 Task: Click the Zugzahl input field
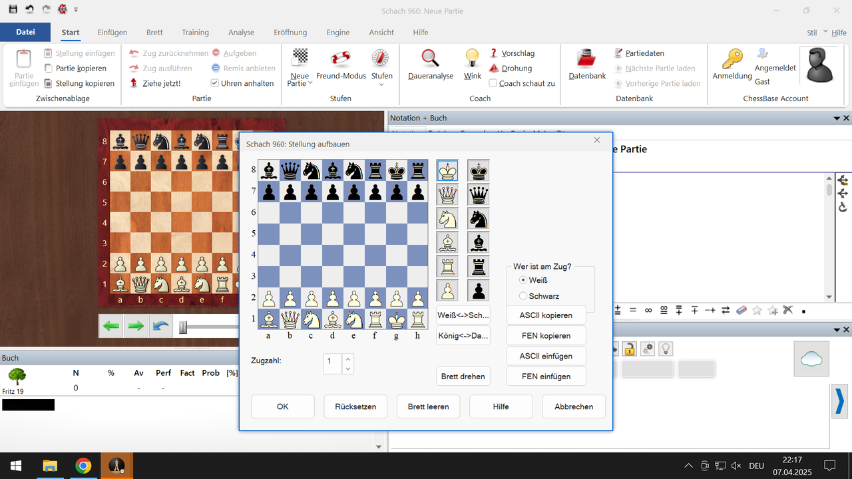tap(333, 364)
